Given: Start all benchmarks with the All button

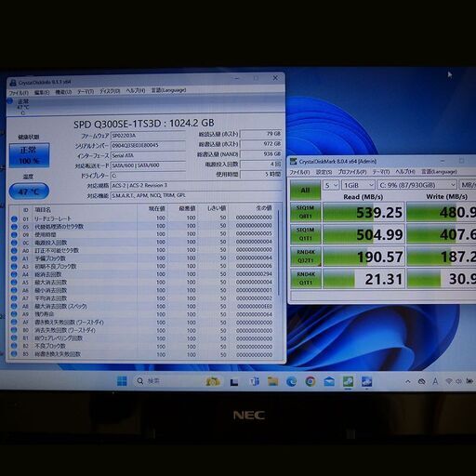Looking at the screenshot, I should point(305,190).
